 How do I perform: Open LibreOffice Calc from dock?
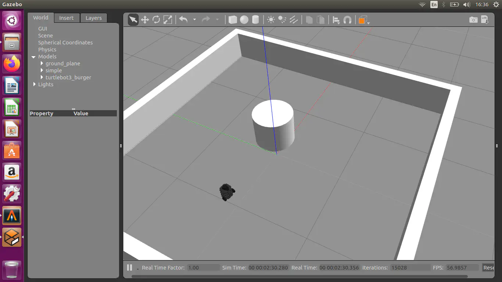[x=12, y=107]
